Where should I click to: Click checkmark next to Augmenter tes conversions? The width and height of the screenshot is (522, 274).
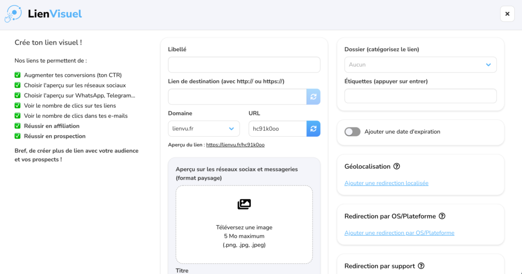click(18, 75)
